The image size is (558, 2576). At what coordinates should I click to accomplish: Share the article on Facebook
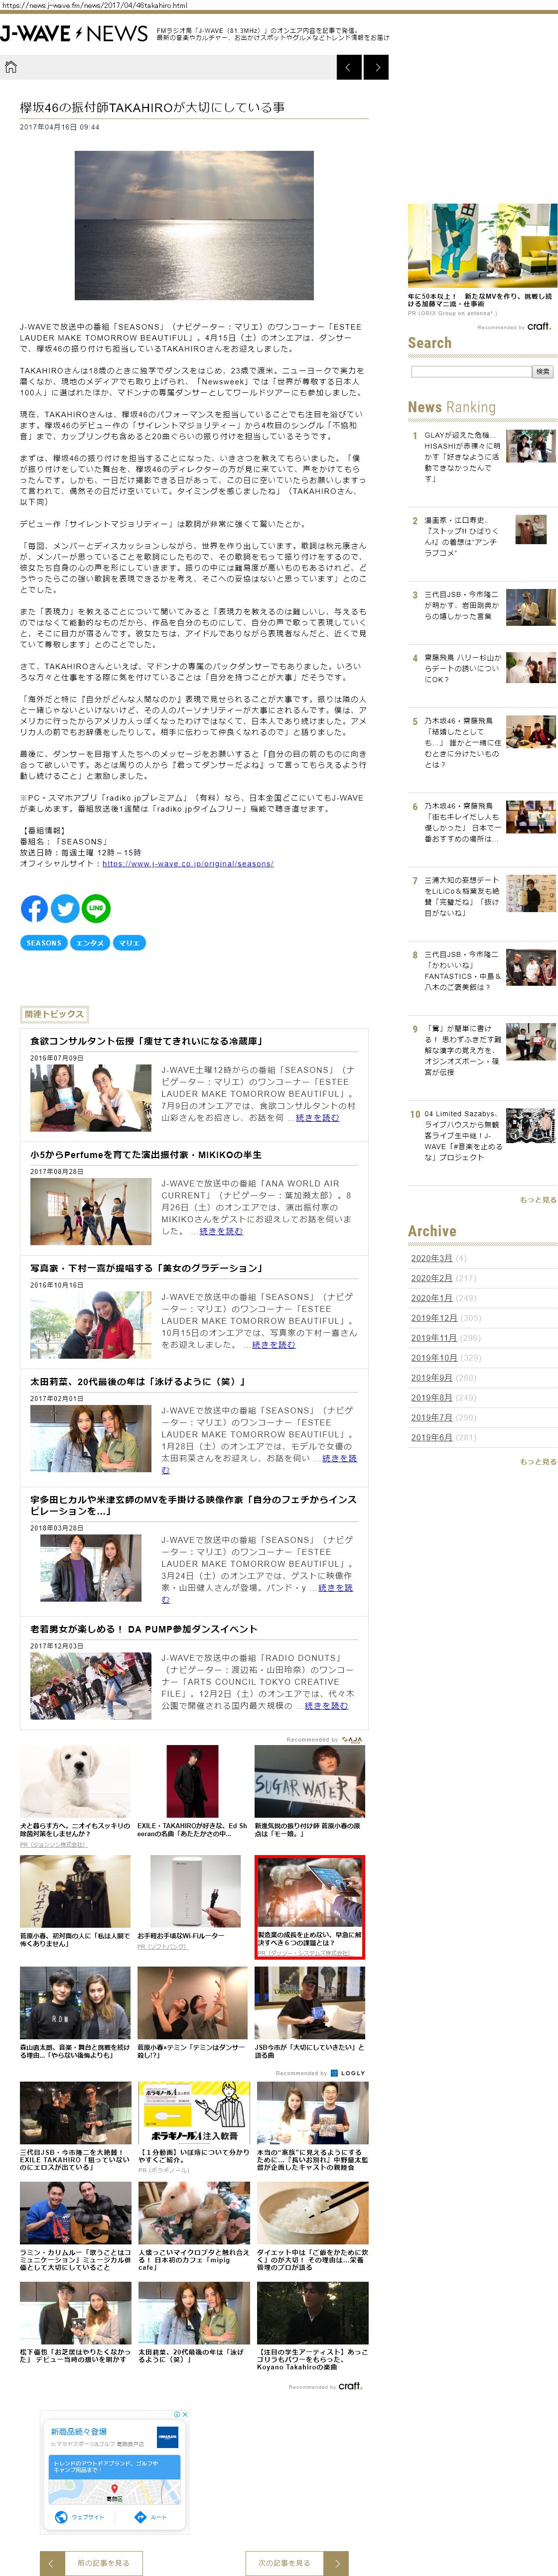tap(34, 908)
